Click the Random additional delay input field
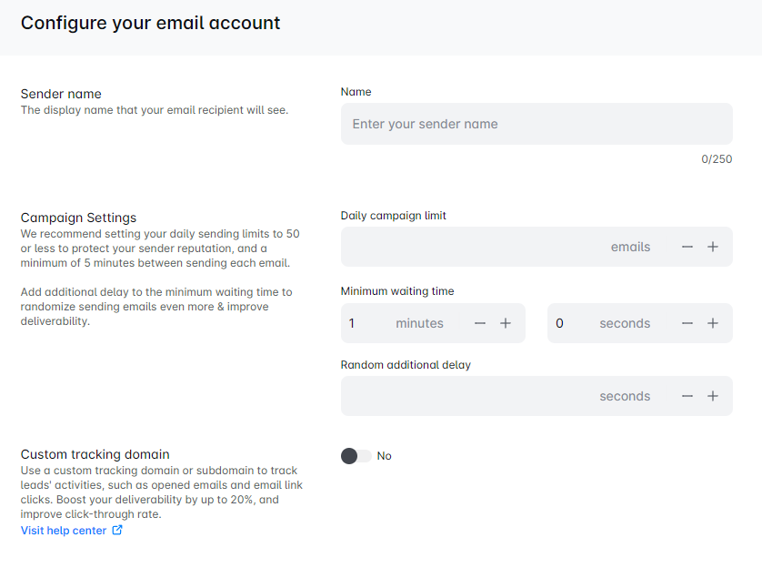762x568 pixels. coord(464,396)
